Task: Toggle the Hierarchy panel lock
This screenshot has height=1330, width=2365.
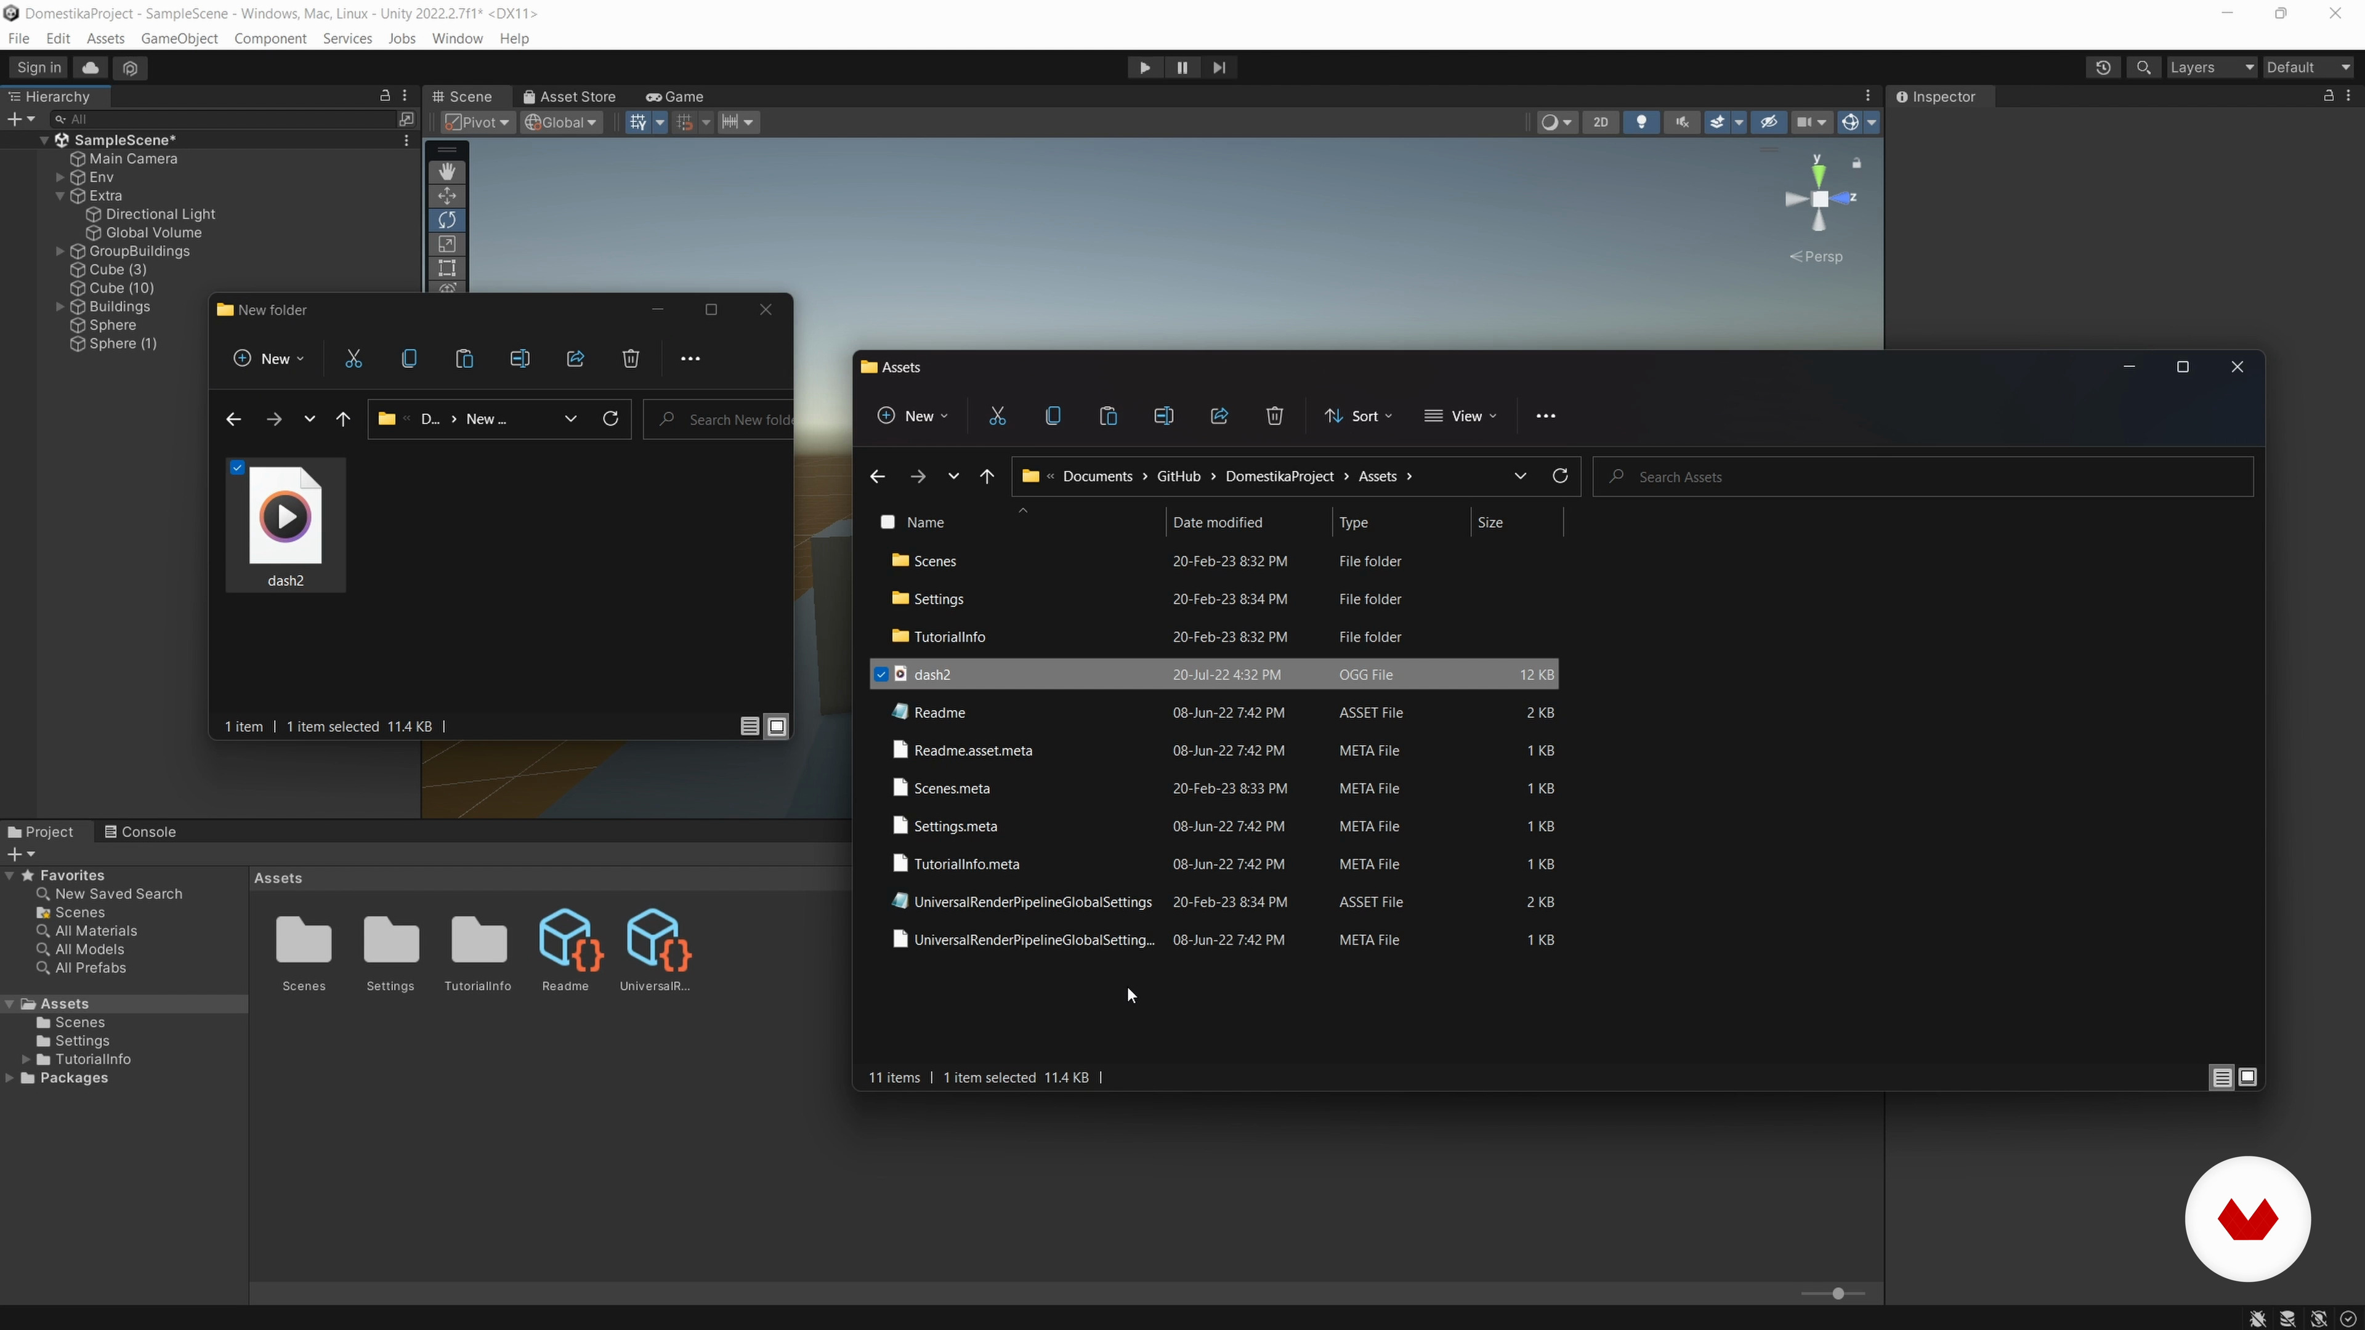Action: click(x=386, y=95)
